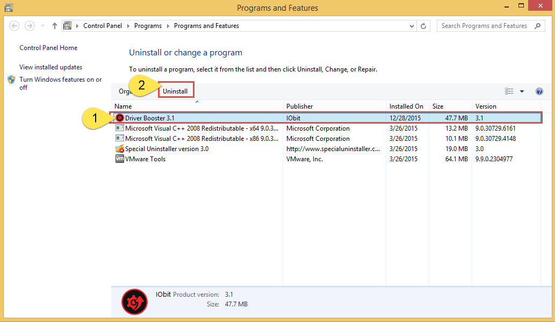Select Programs and Features breadcrumb
Viewport: 555px width, 322px height.
click(x=206, y=26)
